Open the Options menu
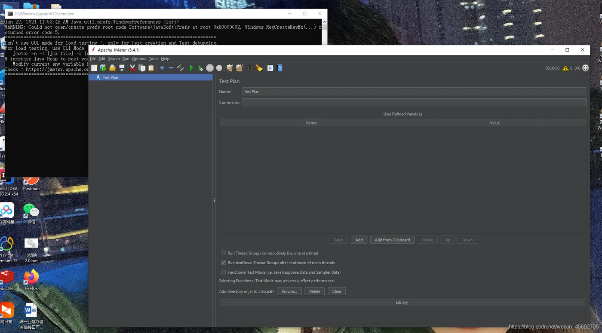602x333 pixels. pyautogui.click(x=139, y=58)
